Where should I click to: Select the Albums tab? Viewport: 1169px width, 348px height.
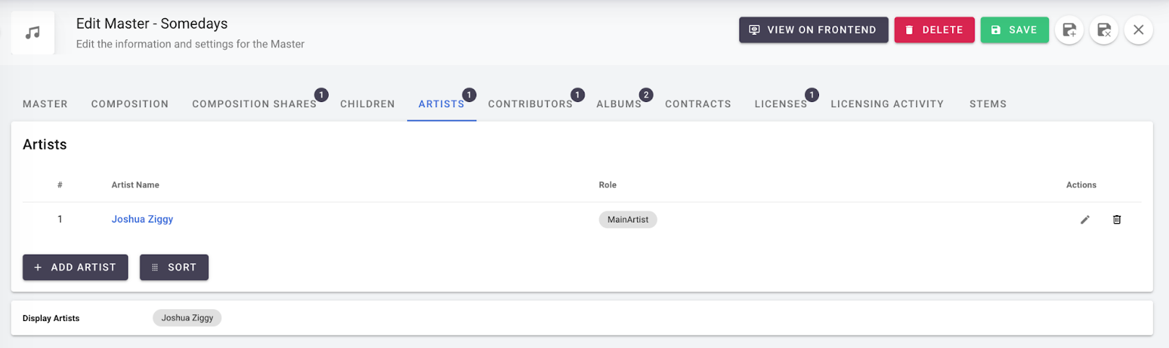[x=619, y=104]
